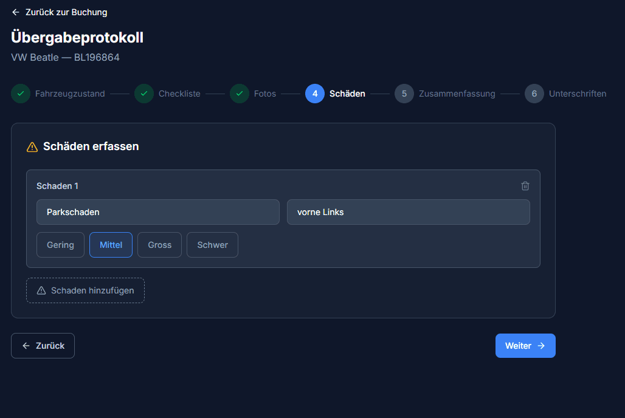This screenshot has height=418, width=625.
Task: Choose Schwer as damage severity
Action: click(x=212, y=245)
